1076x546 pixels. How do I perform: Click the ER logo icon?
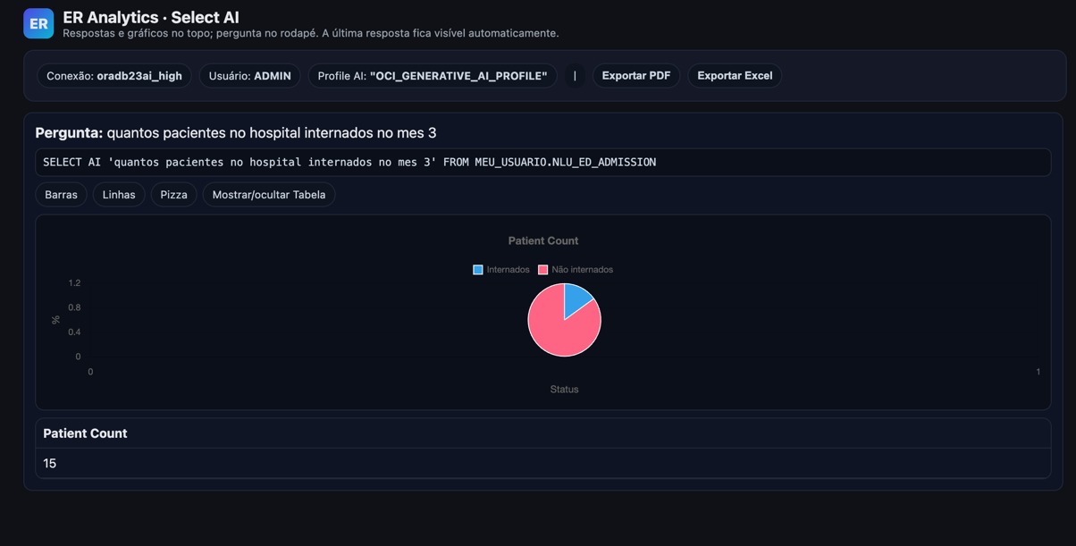point(38,24)
